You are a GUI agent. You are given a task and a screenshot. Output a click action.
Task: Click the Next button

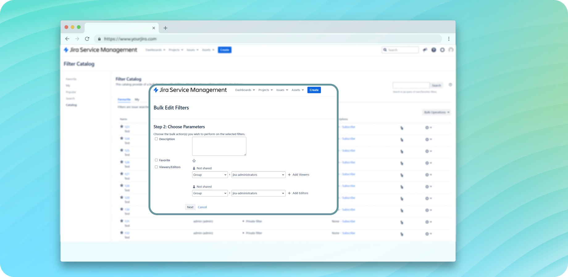[x=190, y=207]
